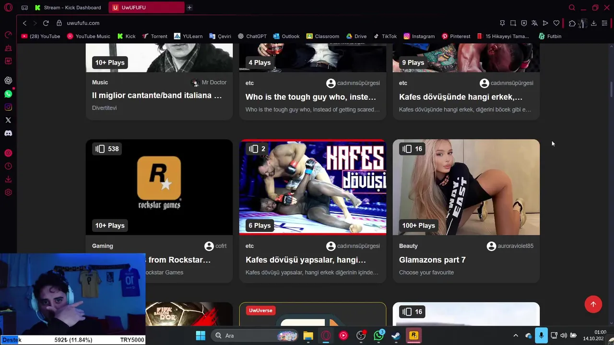This screenshot has height=345, width=614.
Task: Open the browser profile avatar
Action: pyautogui.click(x=583, y=23)
